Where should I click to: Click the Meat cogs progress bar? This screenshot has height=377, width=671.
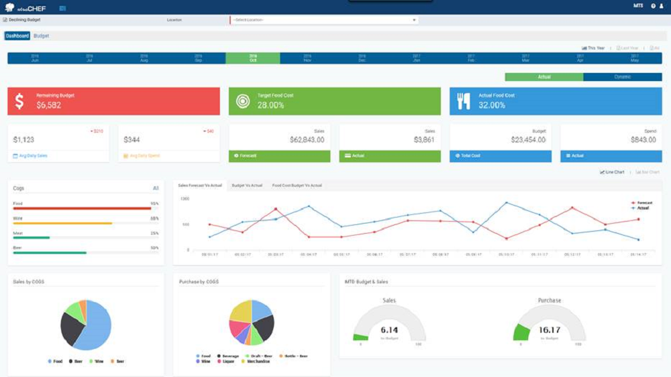coord(86,238)
